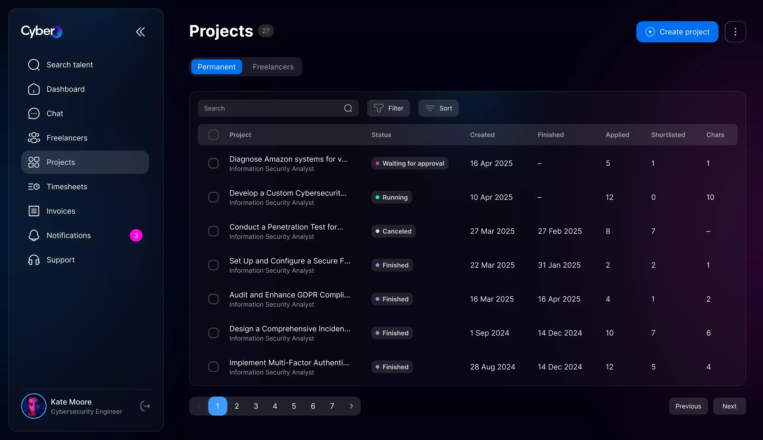763x440 pixels.
Task: Click the logout icon next to Kate Moore
Action: [145, 406]
